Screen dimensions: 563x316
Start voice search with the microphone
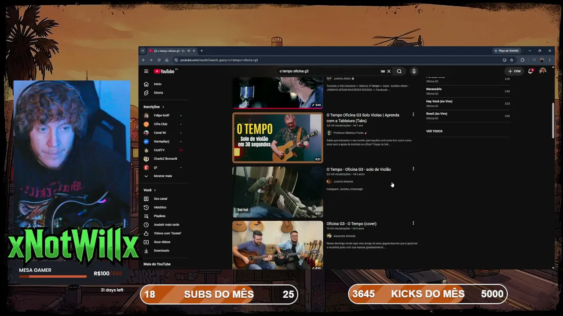414,71
